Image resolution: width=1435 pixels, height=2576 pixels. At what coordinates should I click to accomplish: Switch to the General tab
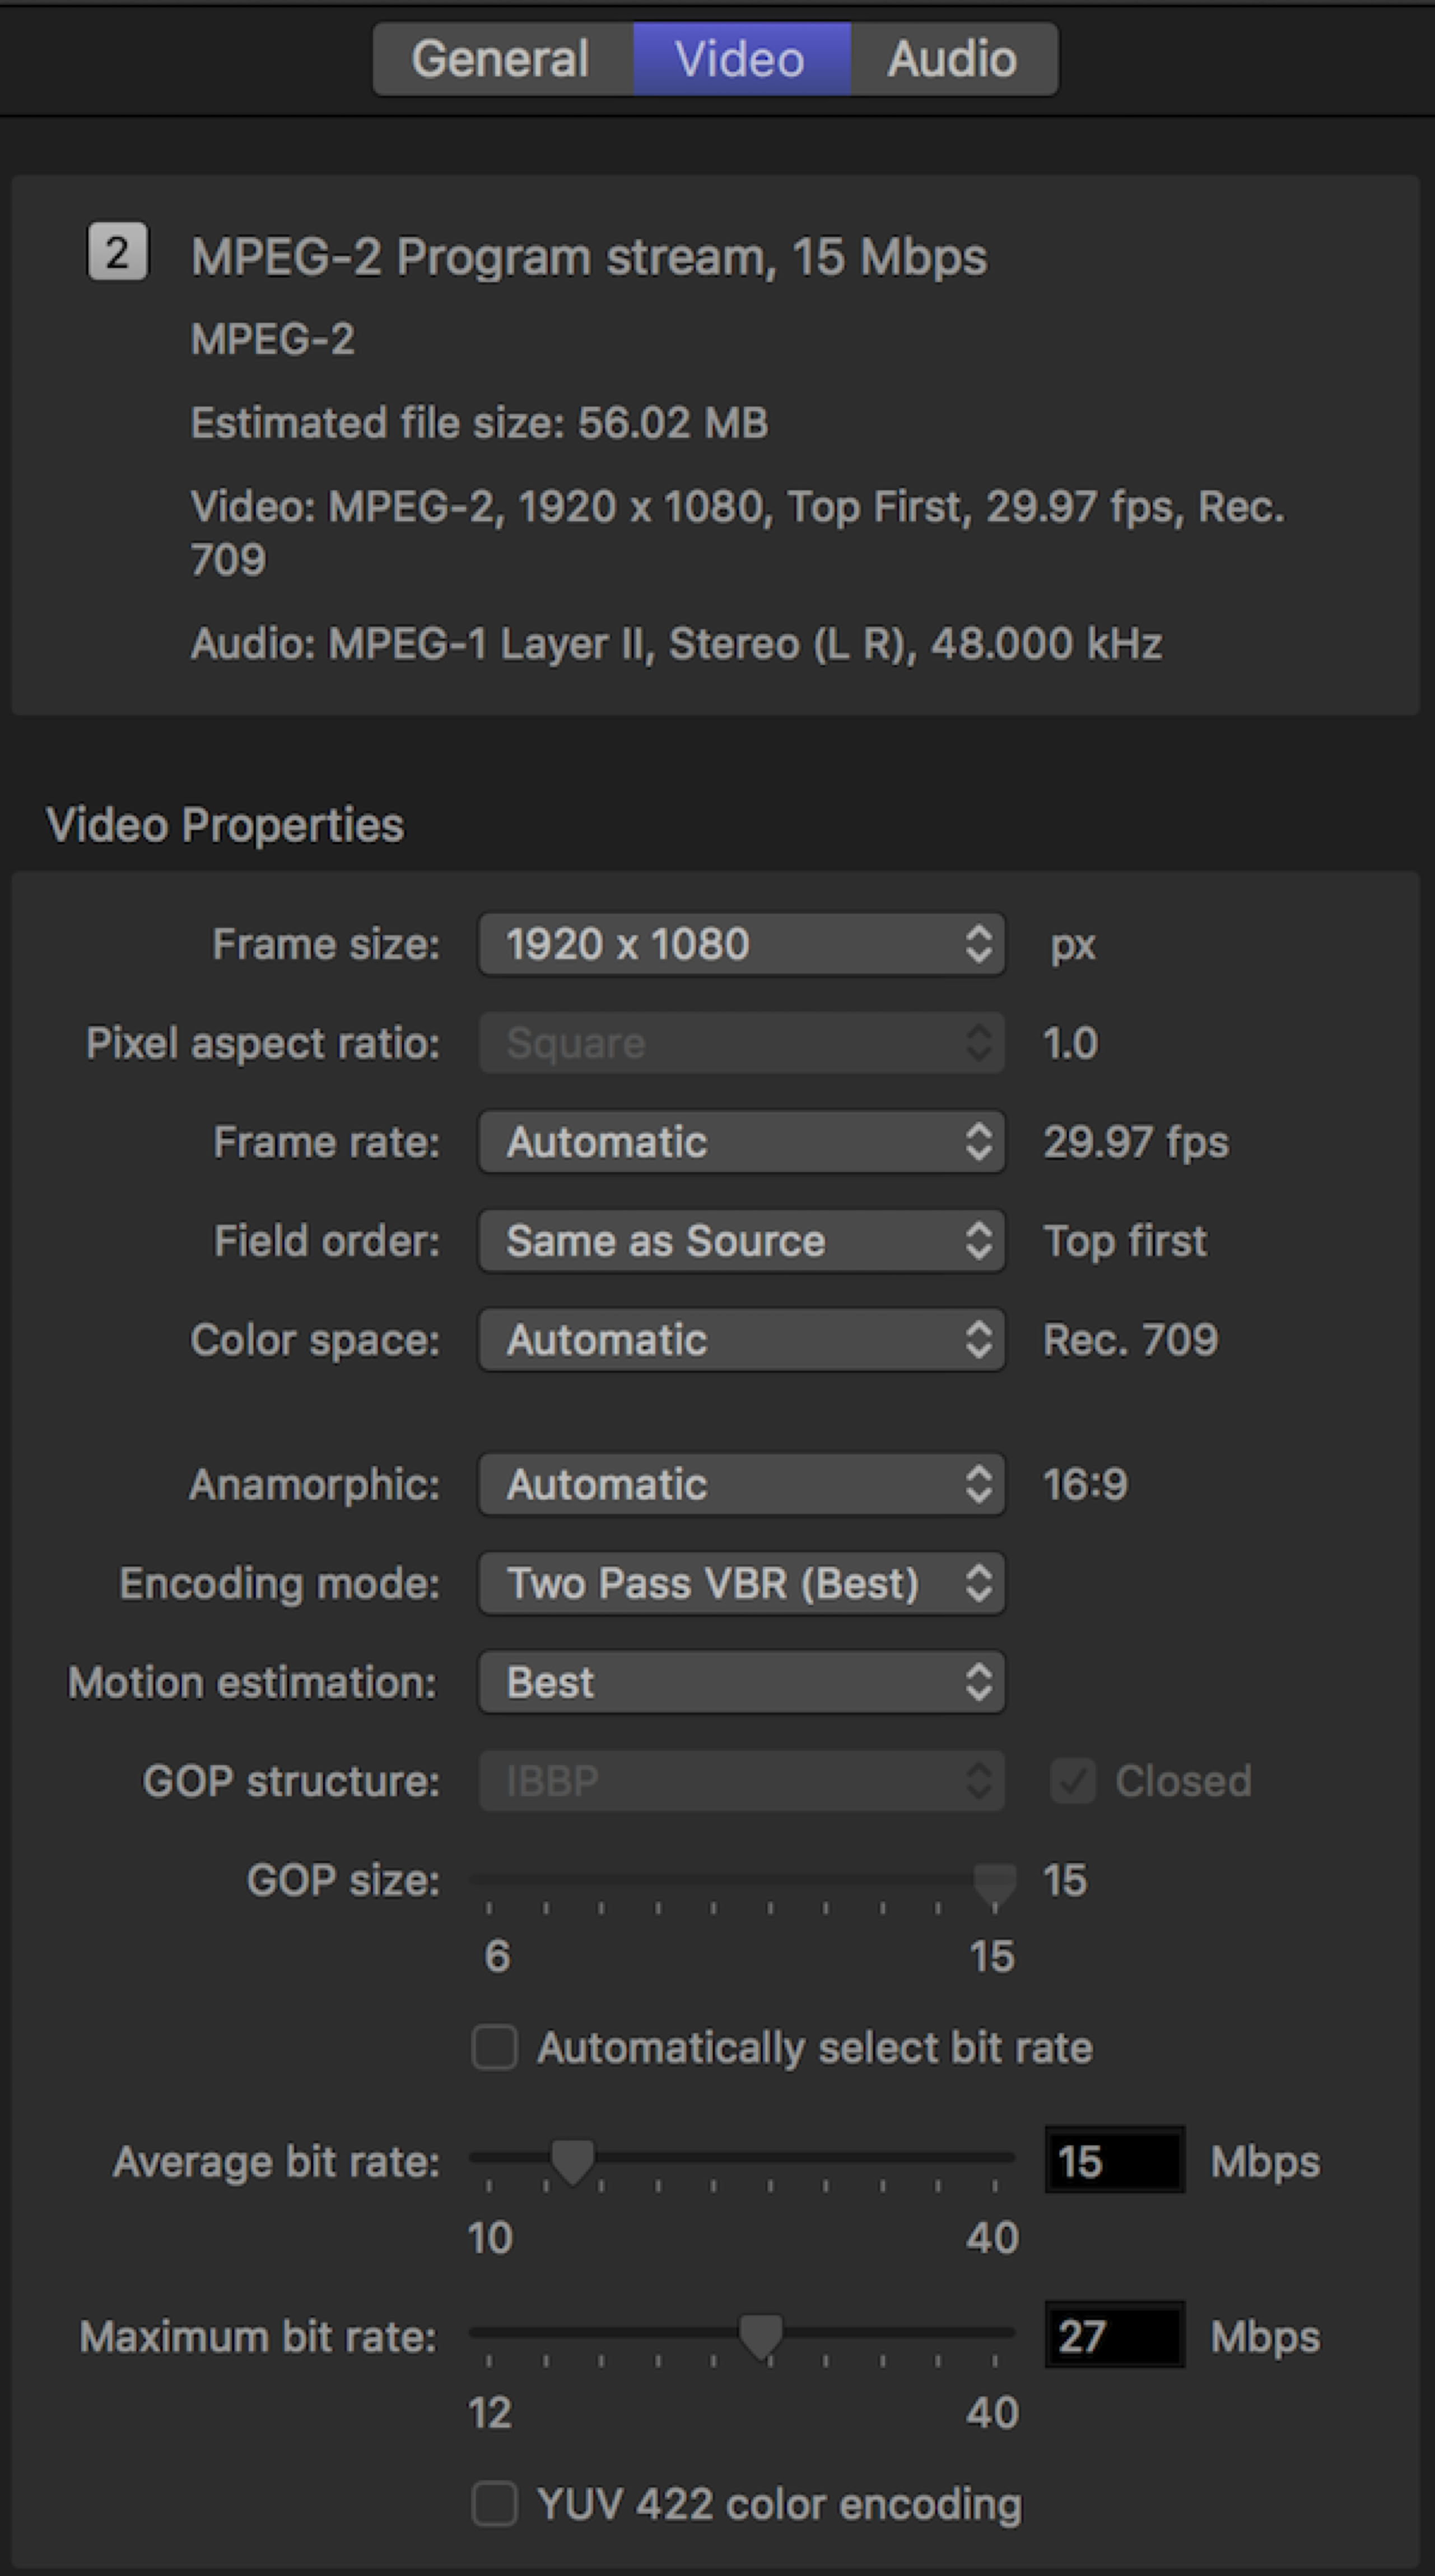click(500, 59)
